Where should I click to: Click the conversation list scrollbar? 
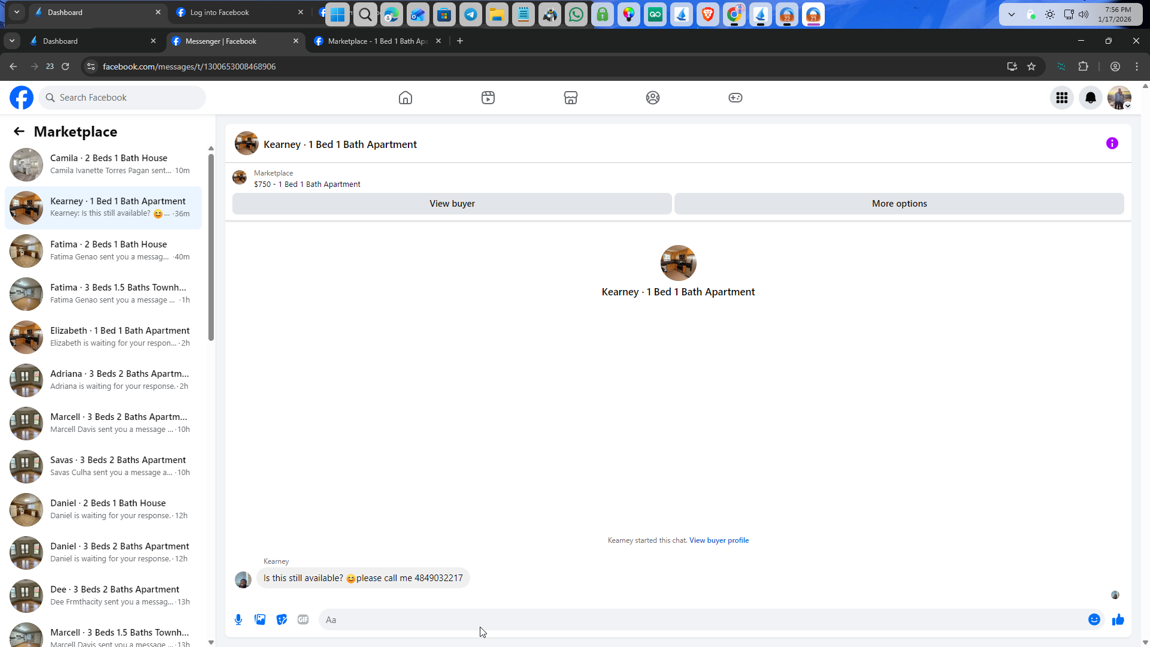[x=211, y=247]
